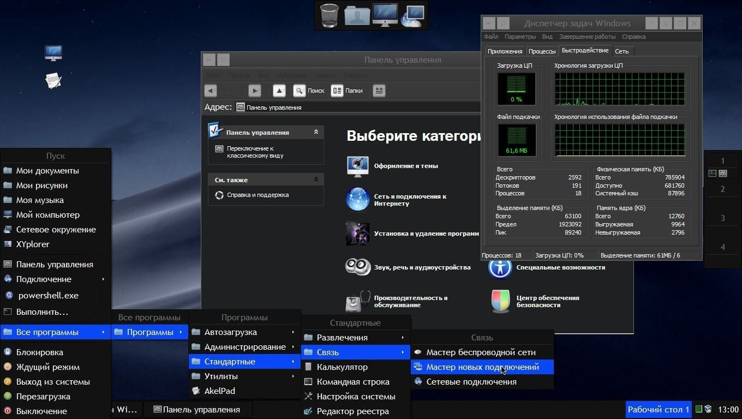This screenshot has width=742, height=419.
Task: Click the user folder icon in the dock
Action: coord(357,15)
